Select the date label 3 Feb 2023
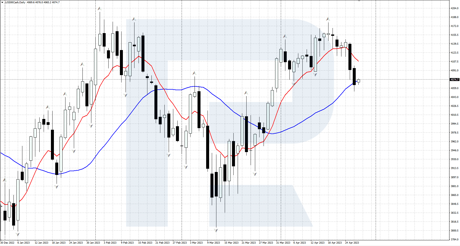Viewport: 460px width, 246px height. tap(110, 243)
